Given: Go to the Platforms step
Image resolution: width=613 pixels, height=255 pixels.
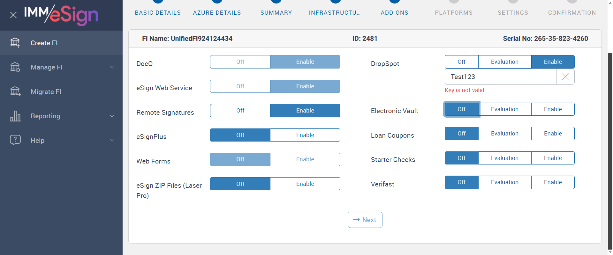Looking at the screenshot, I should (454, 13).
